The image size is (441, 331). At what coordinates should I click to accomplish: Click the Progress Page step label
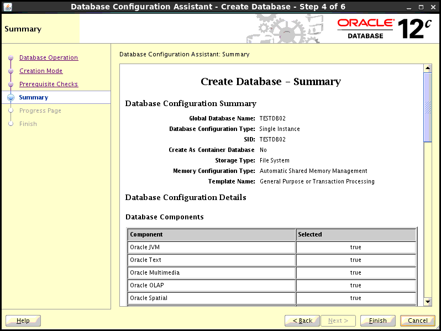point(40,111)
